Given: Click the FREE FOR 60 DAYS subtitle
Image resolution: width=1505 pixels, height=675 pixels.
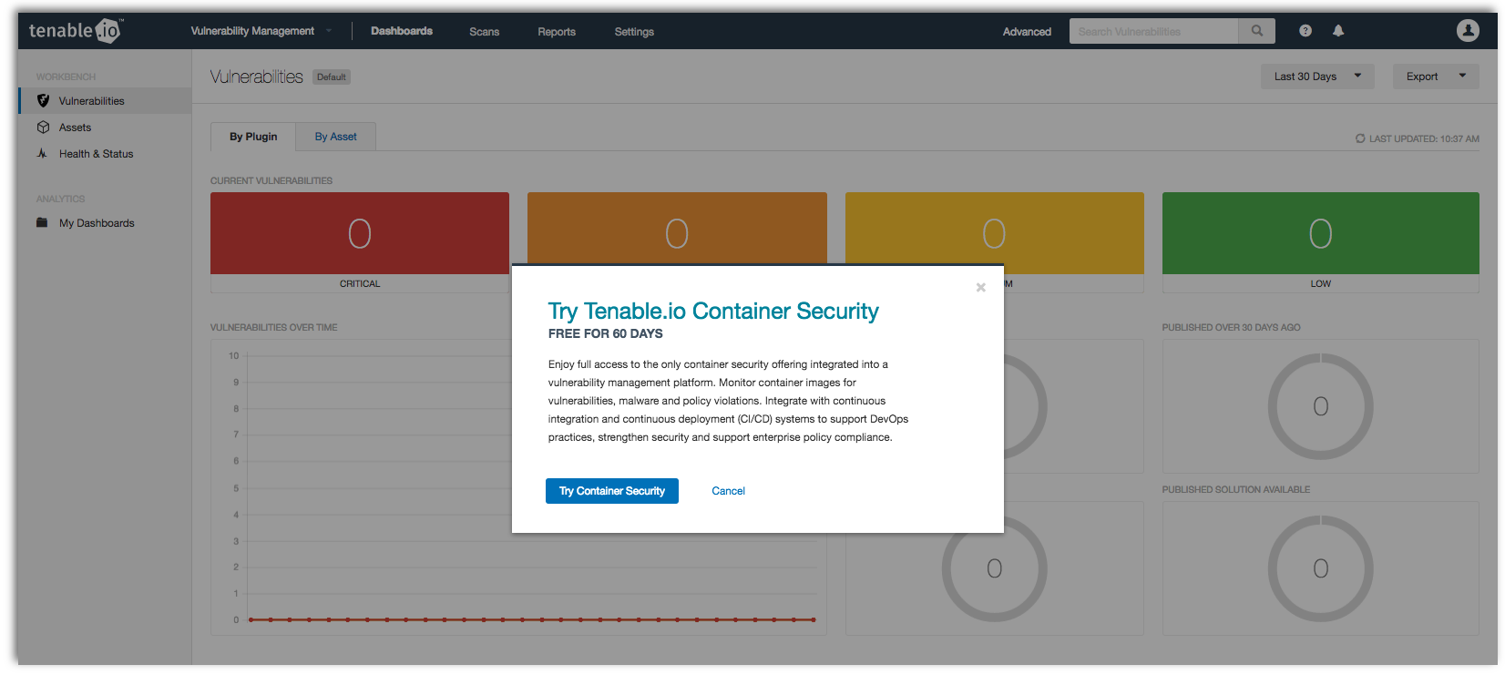Looking at the screenshot, I should pyautogui.click(x=606, y=333).
